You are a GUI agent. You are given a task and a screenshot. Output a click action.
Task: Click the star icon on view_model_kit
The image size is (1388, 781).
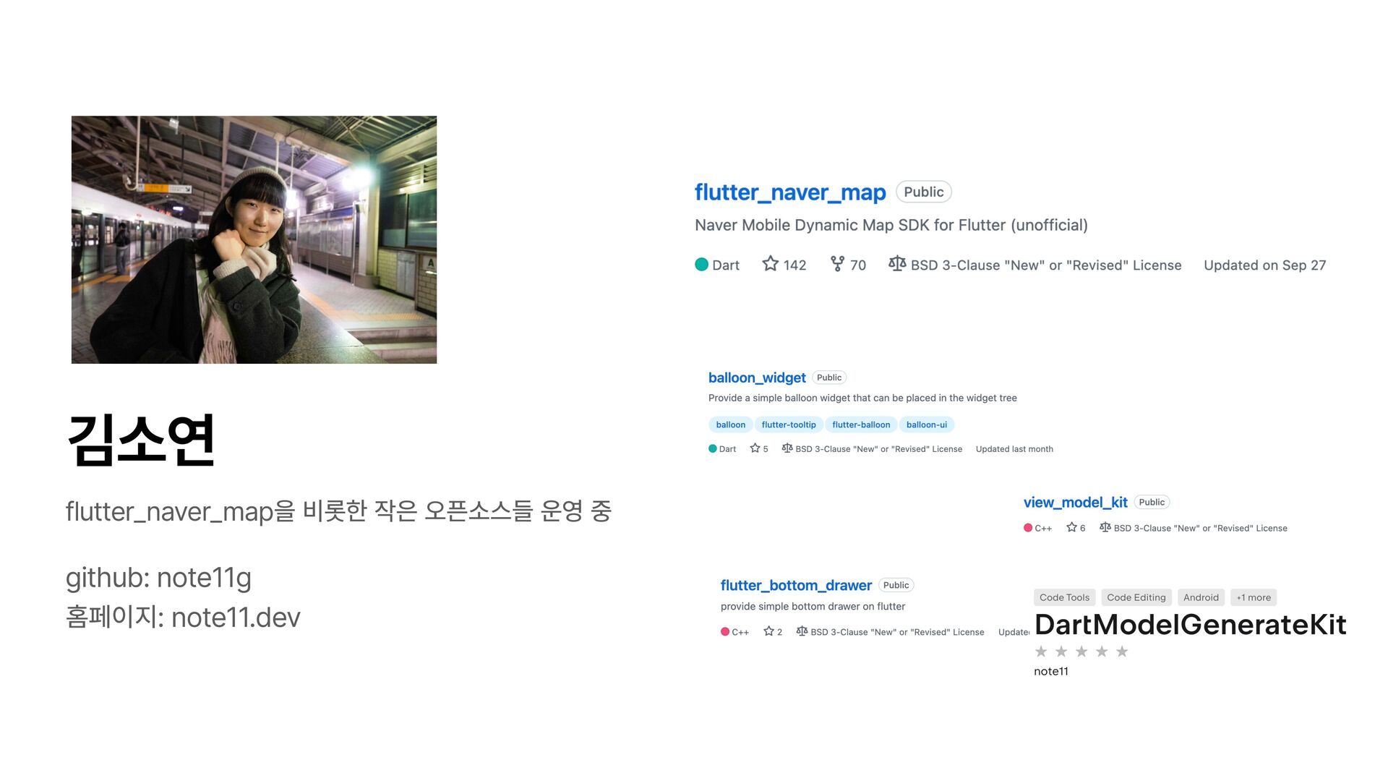pyautogui.click(x=1071, y=527)
